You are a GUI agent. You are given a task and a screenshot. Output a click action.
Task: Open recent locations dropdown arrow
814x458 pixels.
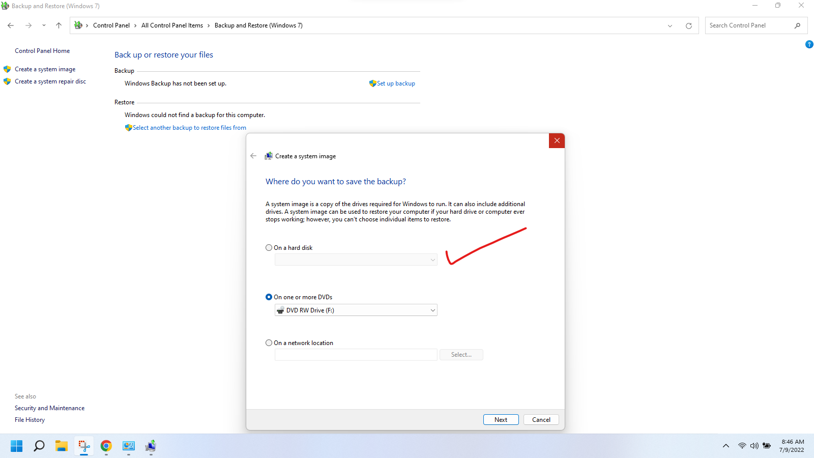[x=44, y=25]
